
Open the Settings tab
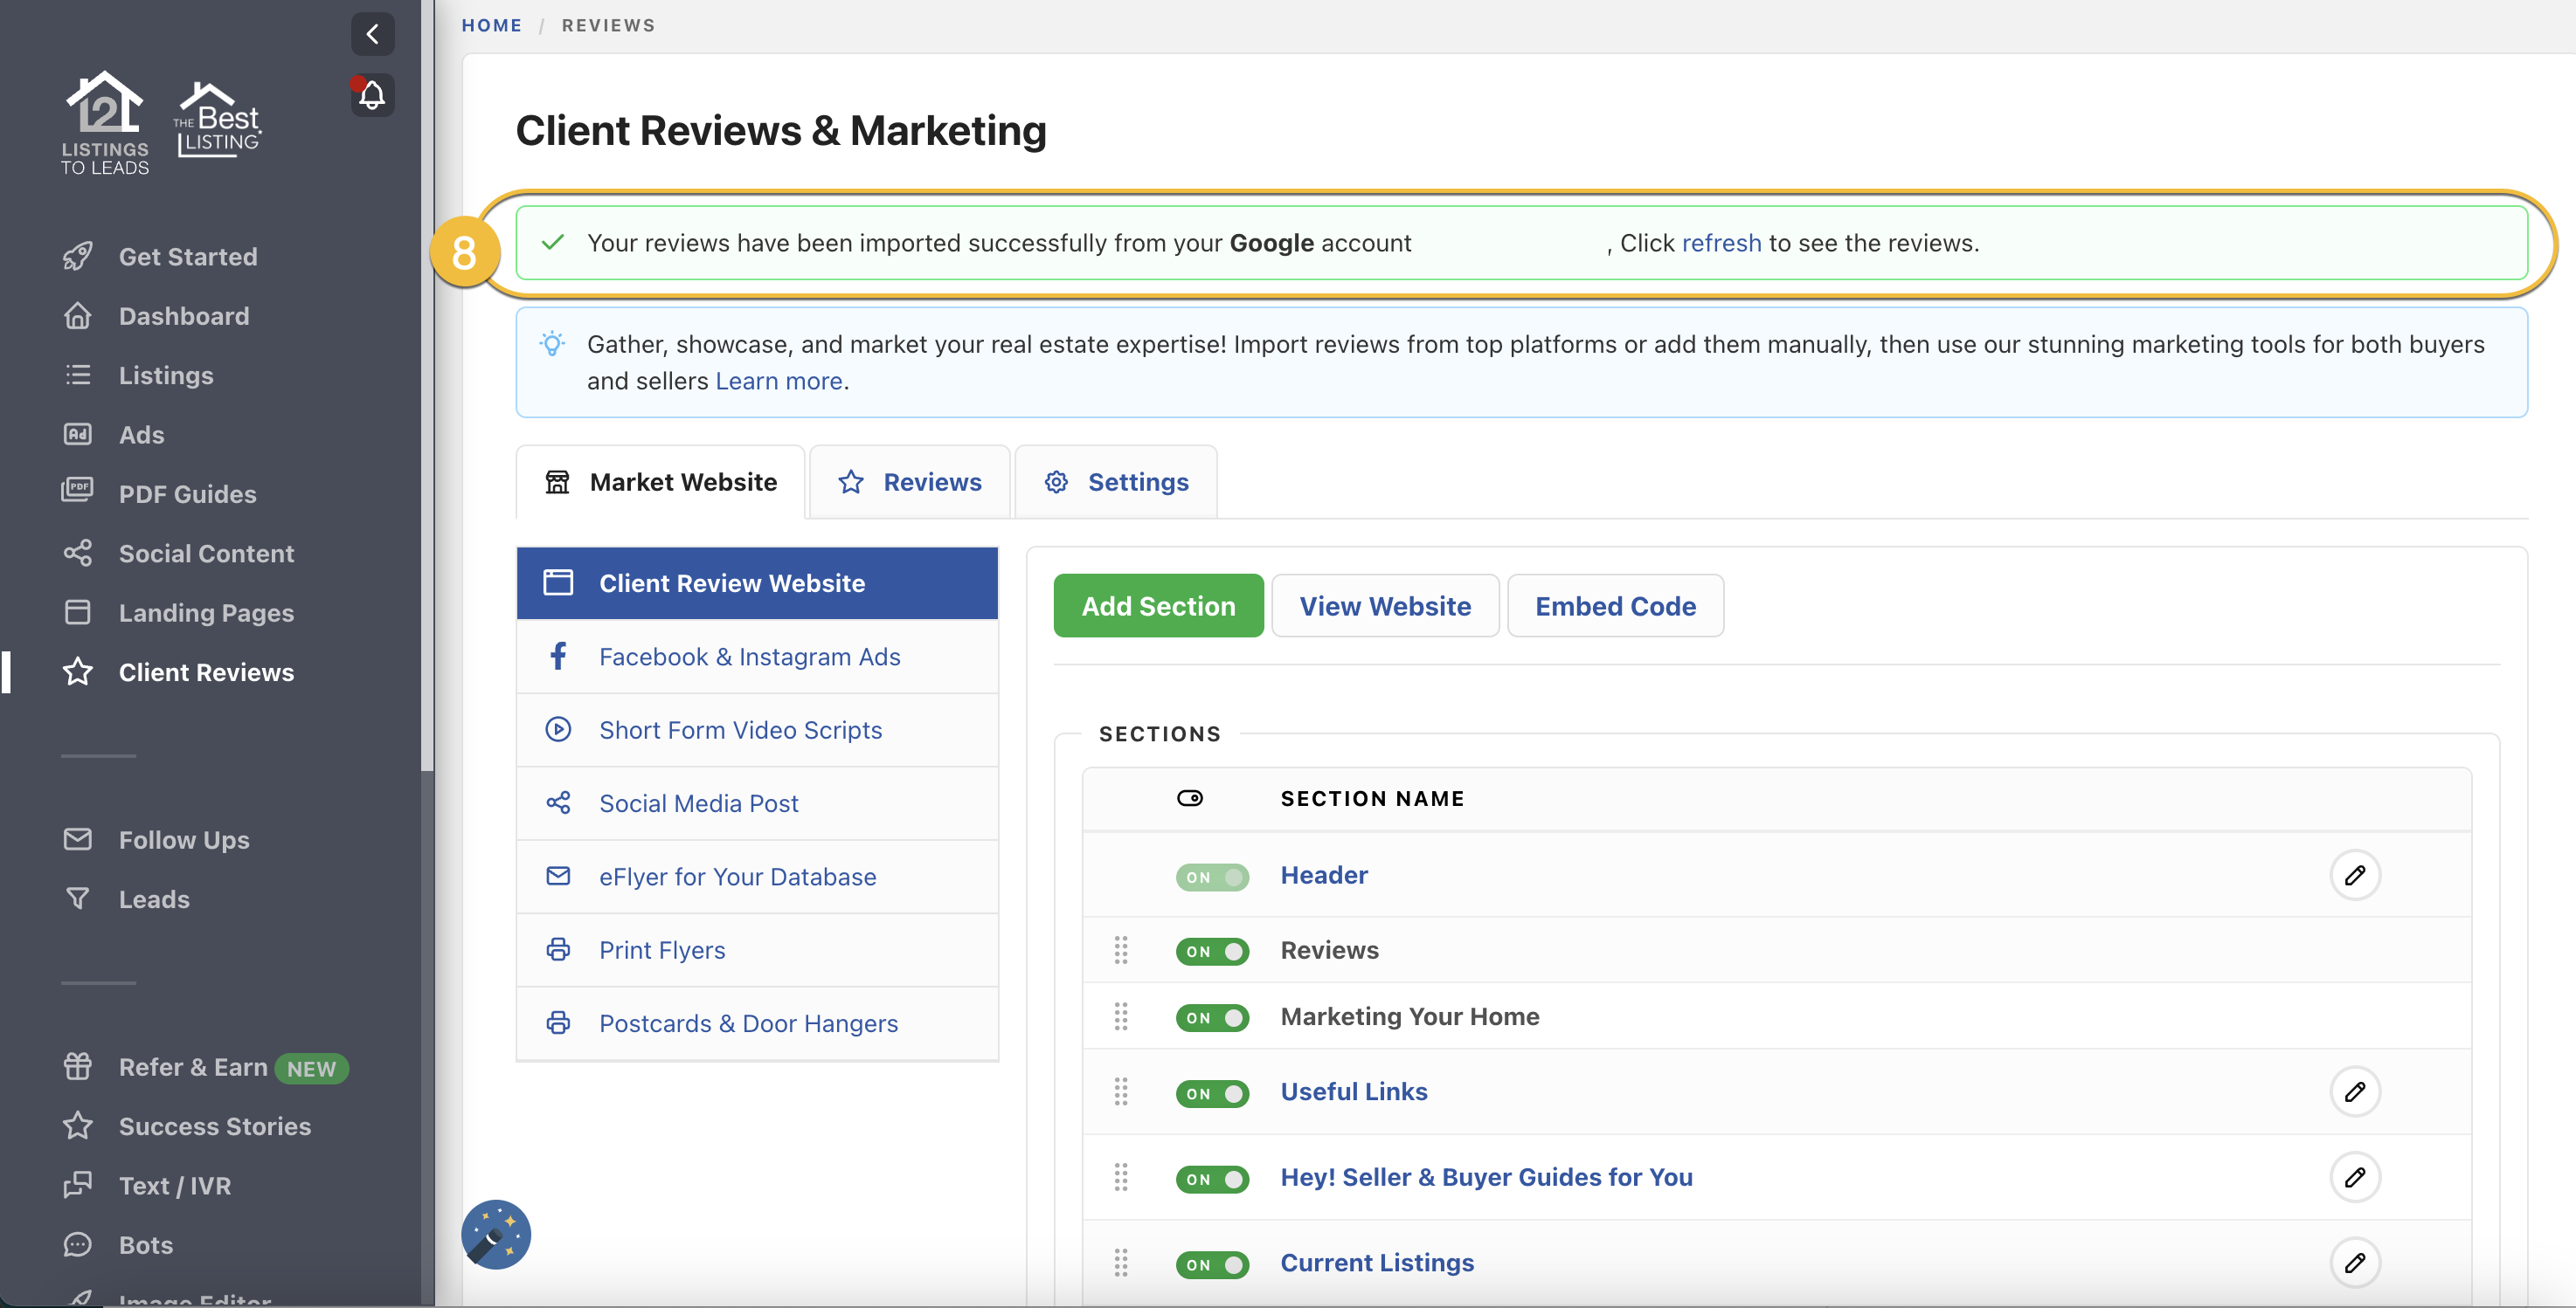tap(1116, 482)
